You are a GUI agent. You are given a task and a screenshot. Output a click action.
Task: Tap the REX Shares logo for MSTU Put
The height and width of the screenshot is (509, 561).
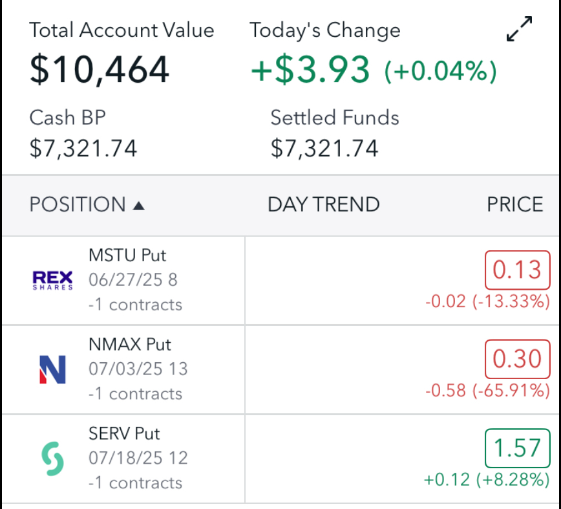tap(52, 279)
